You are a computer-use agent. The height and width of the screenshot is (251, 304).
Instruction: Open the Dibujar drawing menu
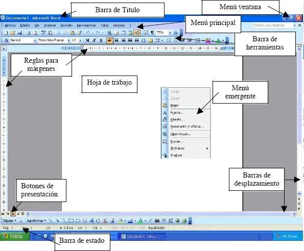tap(10, 220)
